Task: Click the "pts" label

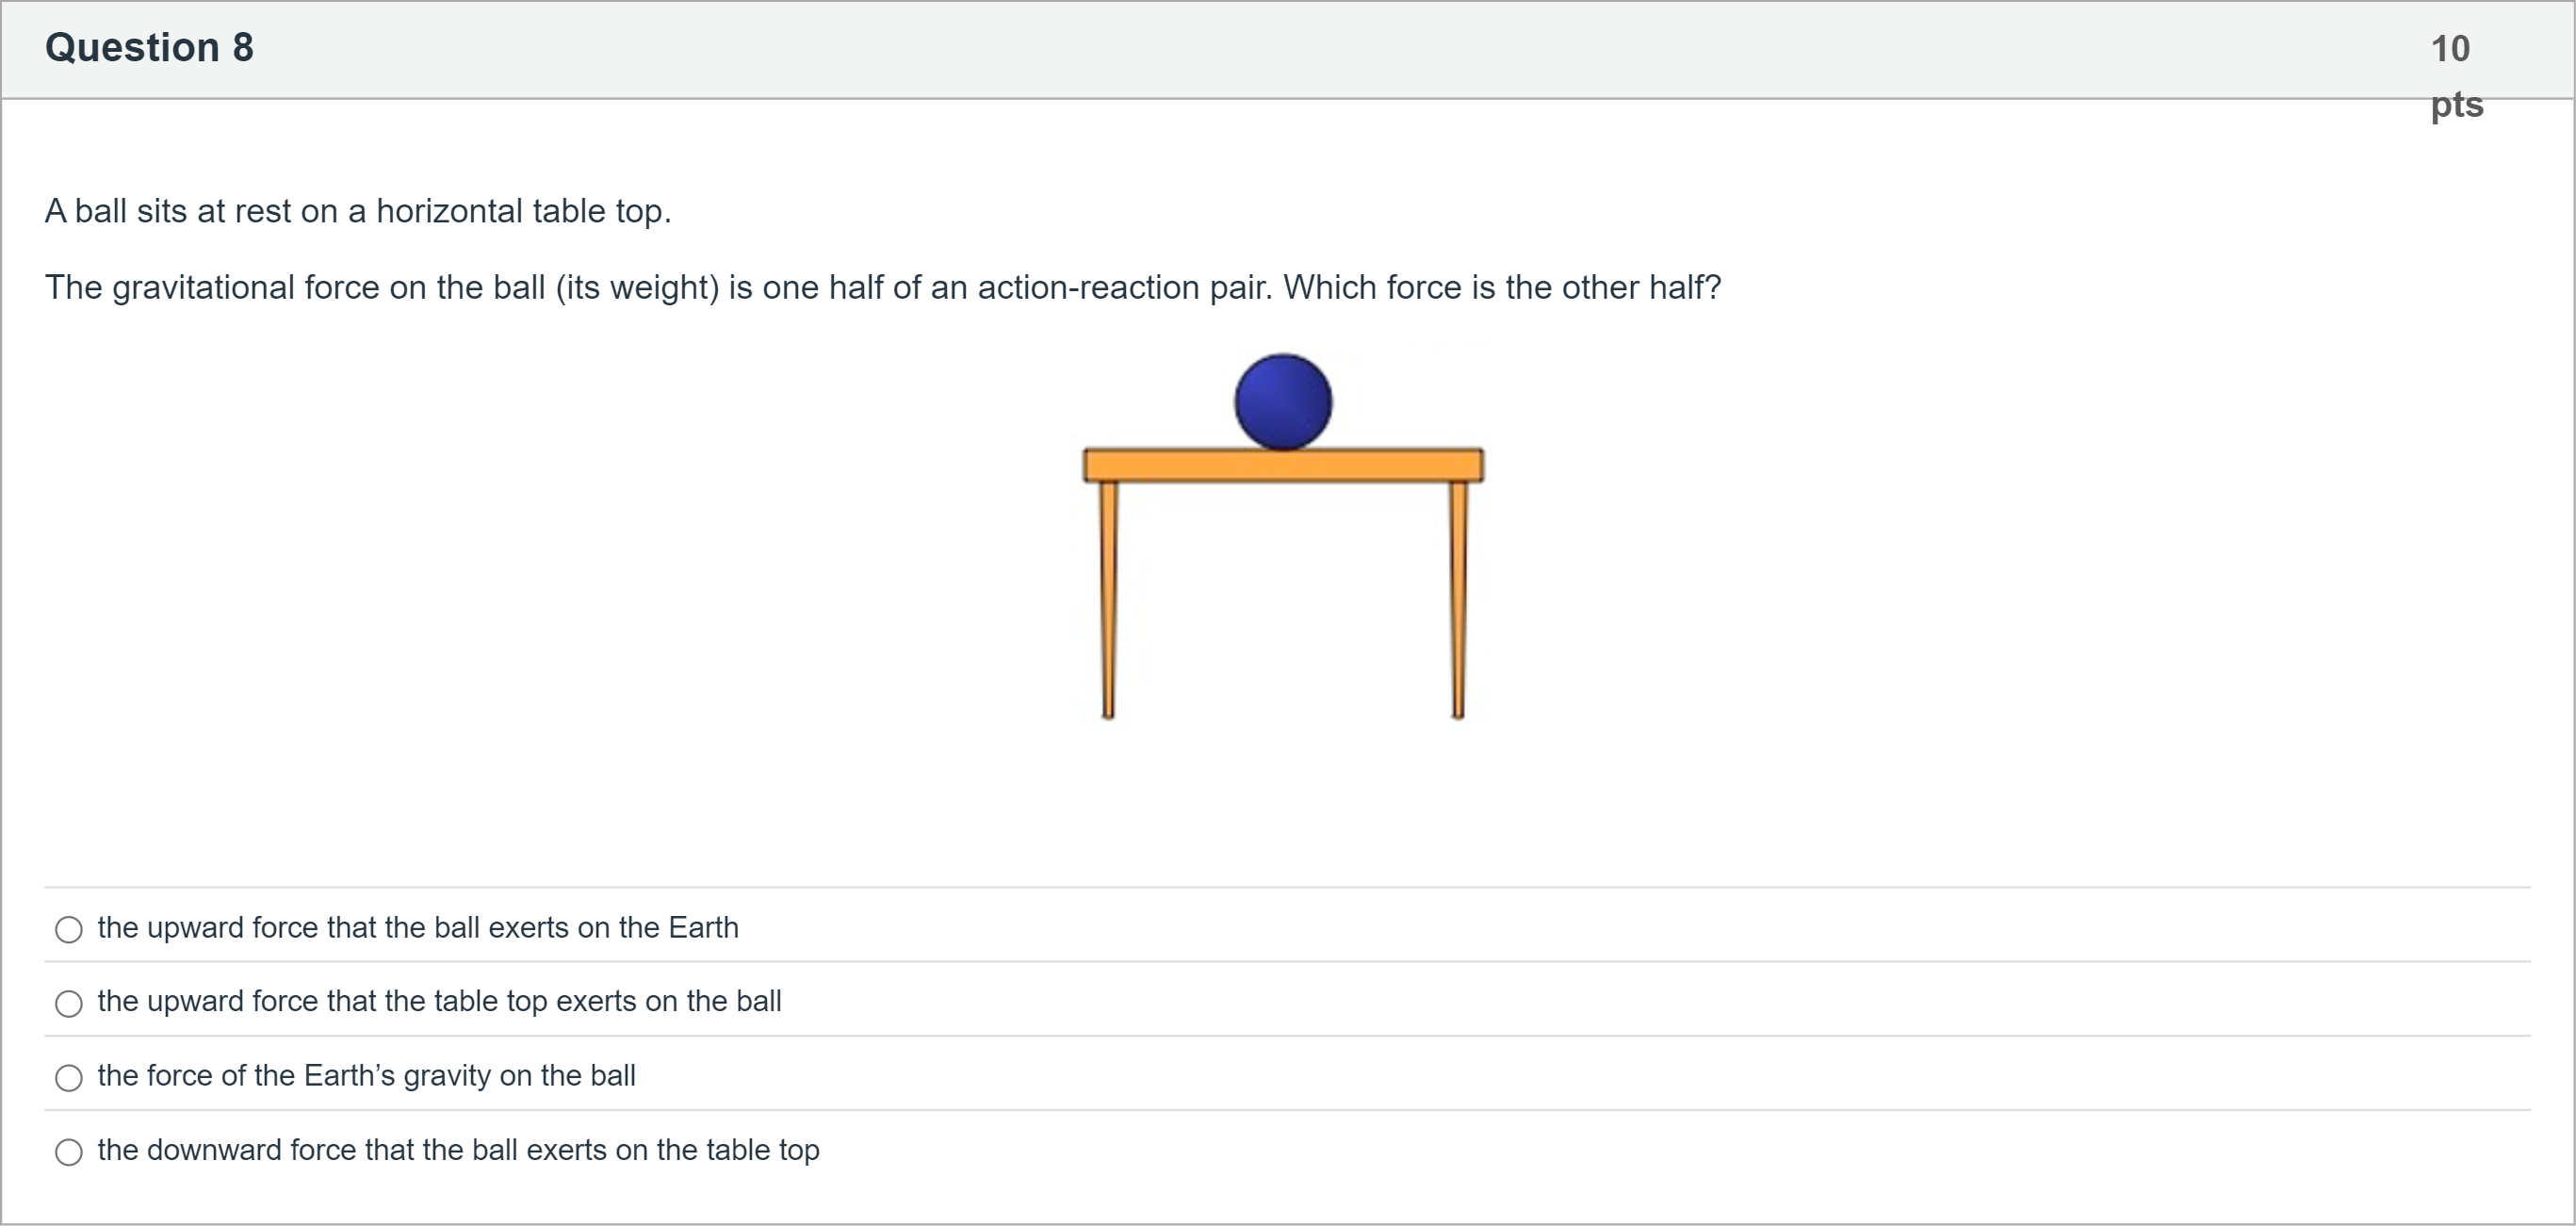Action: click(2457, 104)
